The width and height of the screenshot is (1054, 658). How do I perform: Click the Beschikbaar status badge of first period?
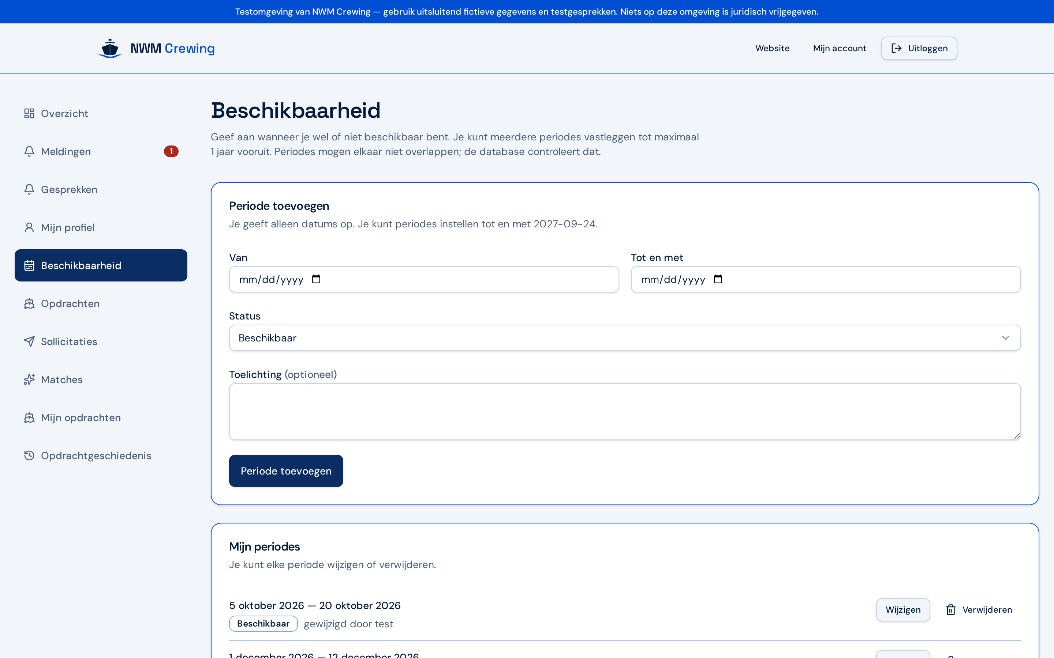[263, 624]
